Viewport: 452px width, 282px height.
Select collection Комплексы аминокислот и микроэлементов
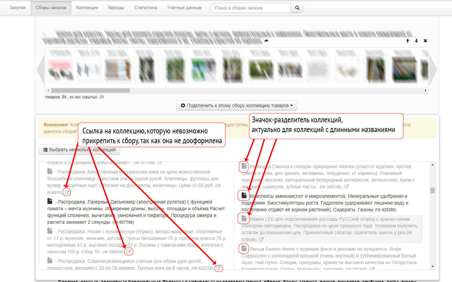pyautogui.click(x=325, y=202)
